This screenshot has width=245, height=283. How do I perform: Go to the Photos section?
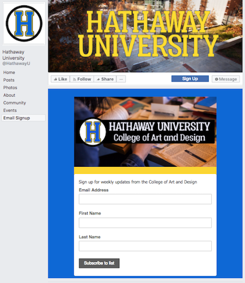[x=10, y=87]
